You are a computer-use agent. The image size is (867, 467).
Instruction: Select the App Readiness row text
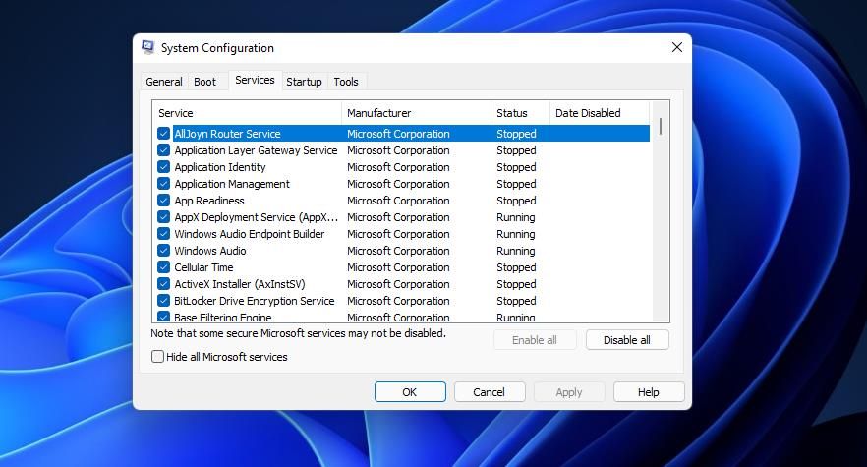(209, 201)
